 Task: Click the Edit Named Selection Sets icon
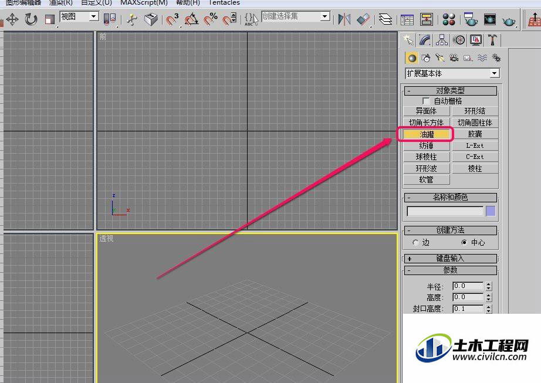click(251, 19)
